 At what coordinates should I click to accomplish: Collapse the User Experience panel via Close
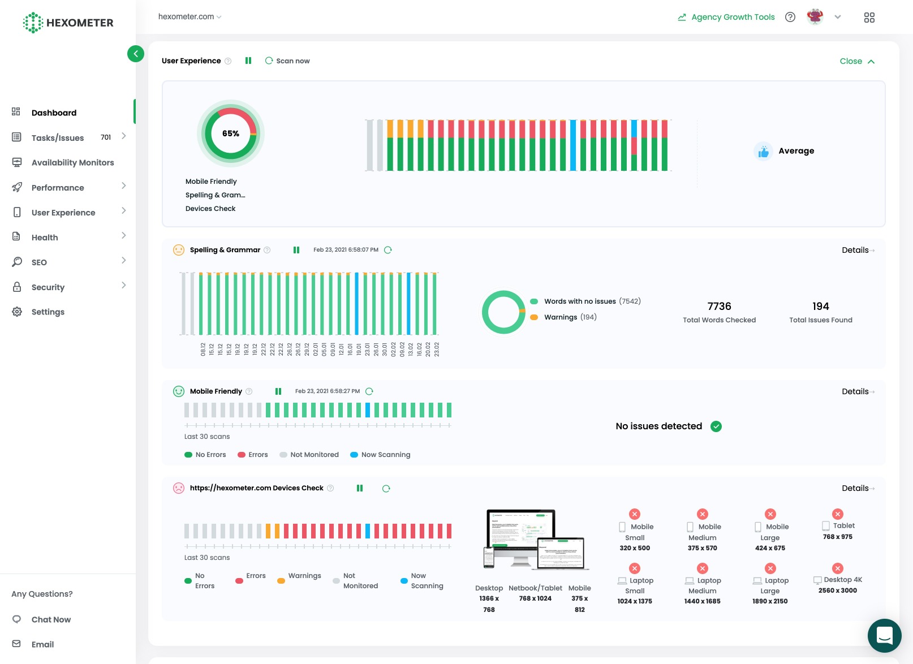pos(857,61)
